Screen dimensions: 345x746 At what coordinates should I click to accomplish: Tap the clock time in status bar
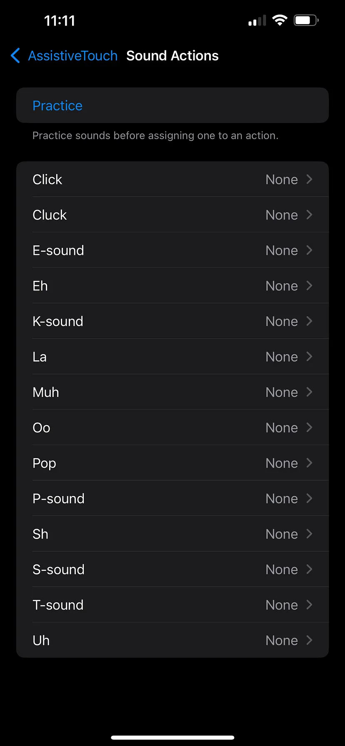point(60,20)
